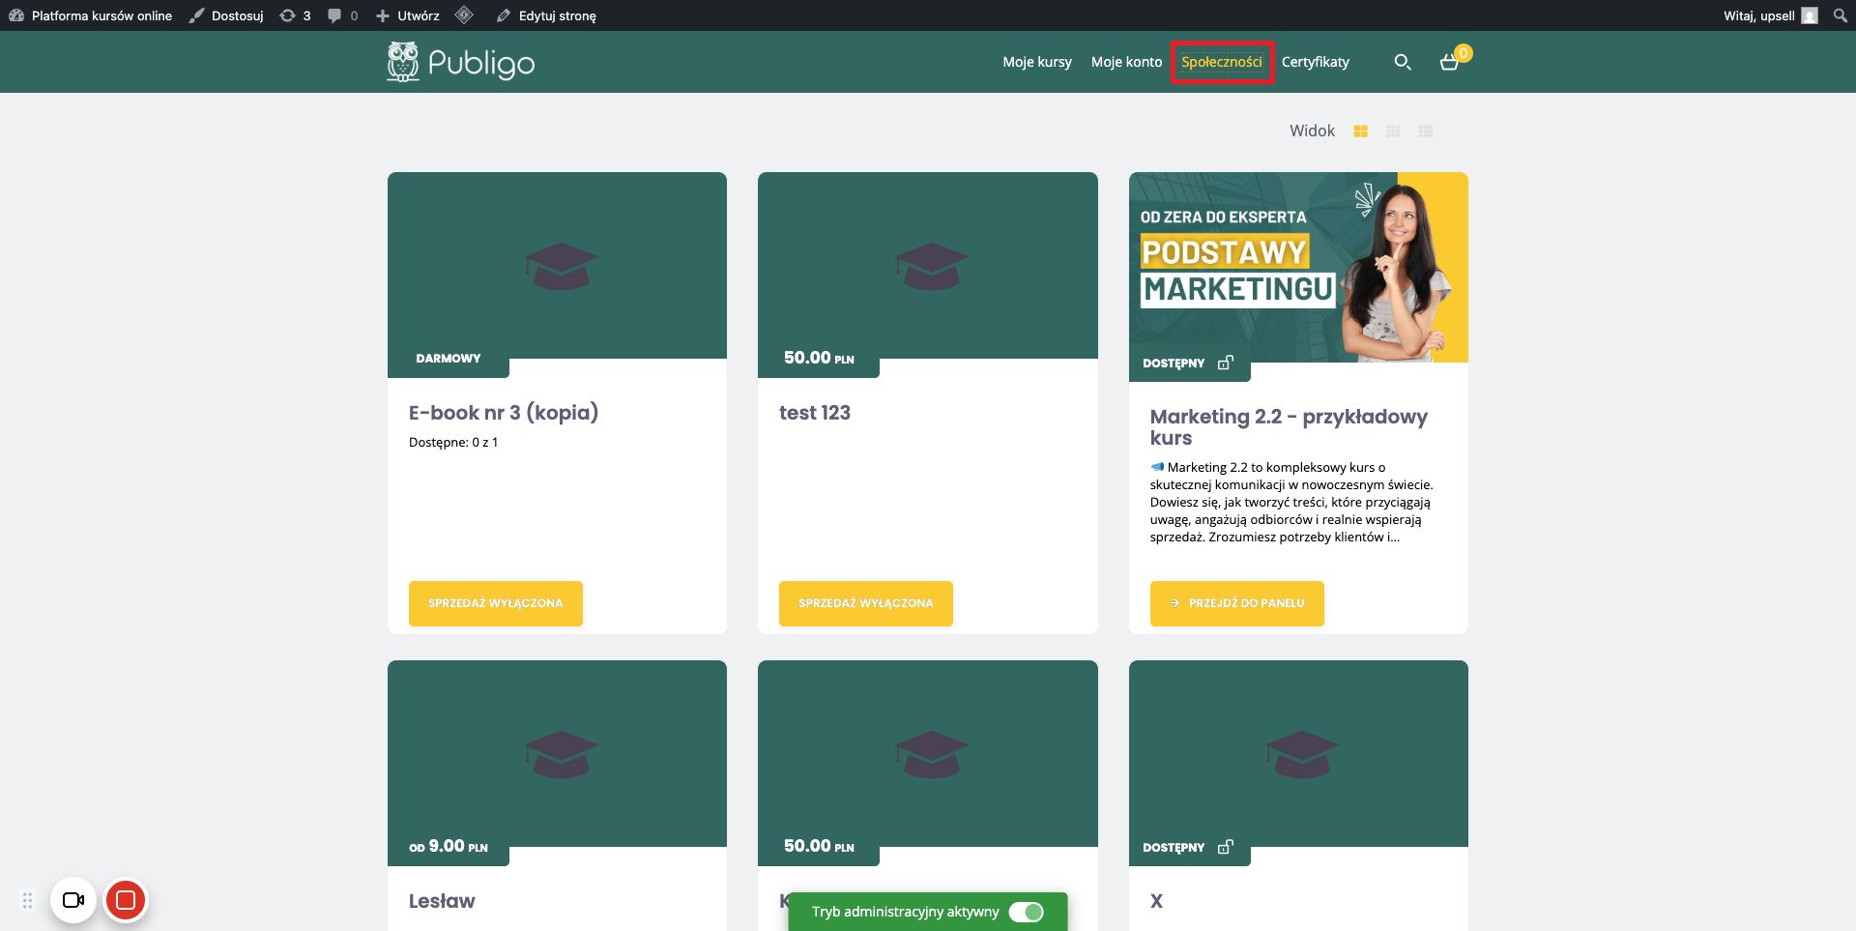The height and width of the screenshot is (931, 1856).
Task: Switch to small grid view
Action: click(1393, 131)
